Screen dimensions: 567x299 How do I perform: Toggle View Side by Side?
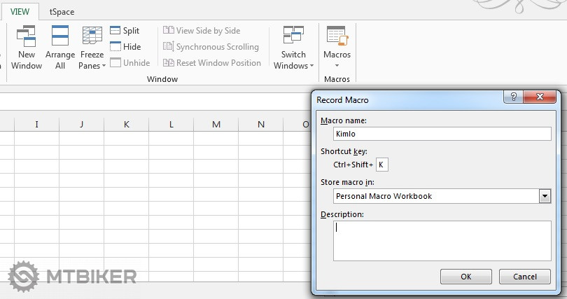click(x=202, y=31)
